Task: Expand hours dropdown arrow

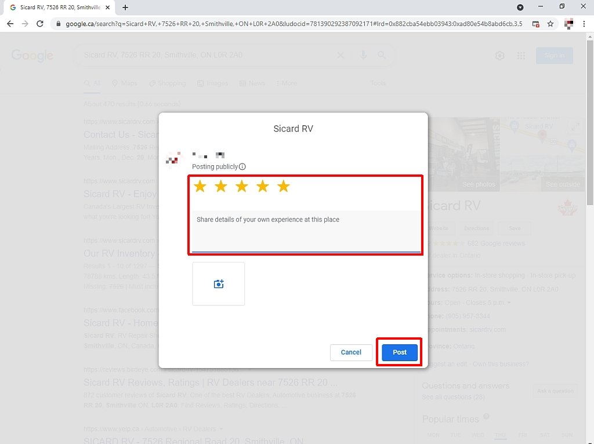Action: tap(509, 303)
